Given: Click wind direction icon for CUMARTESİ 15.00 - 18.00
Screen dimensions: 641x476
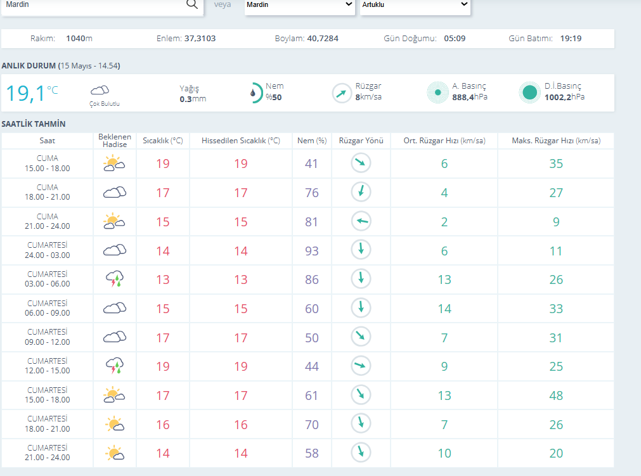Looking at the screenshot, I should [361, 395].
